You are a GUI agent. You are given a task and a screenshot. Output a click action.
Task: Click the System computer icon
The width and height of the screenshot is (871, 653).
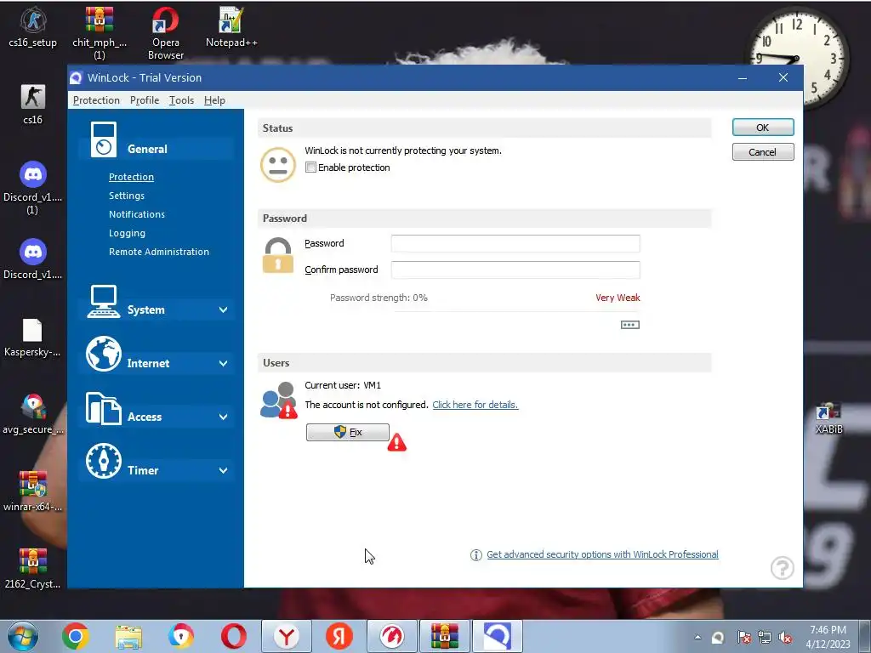coord(103,302)
